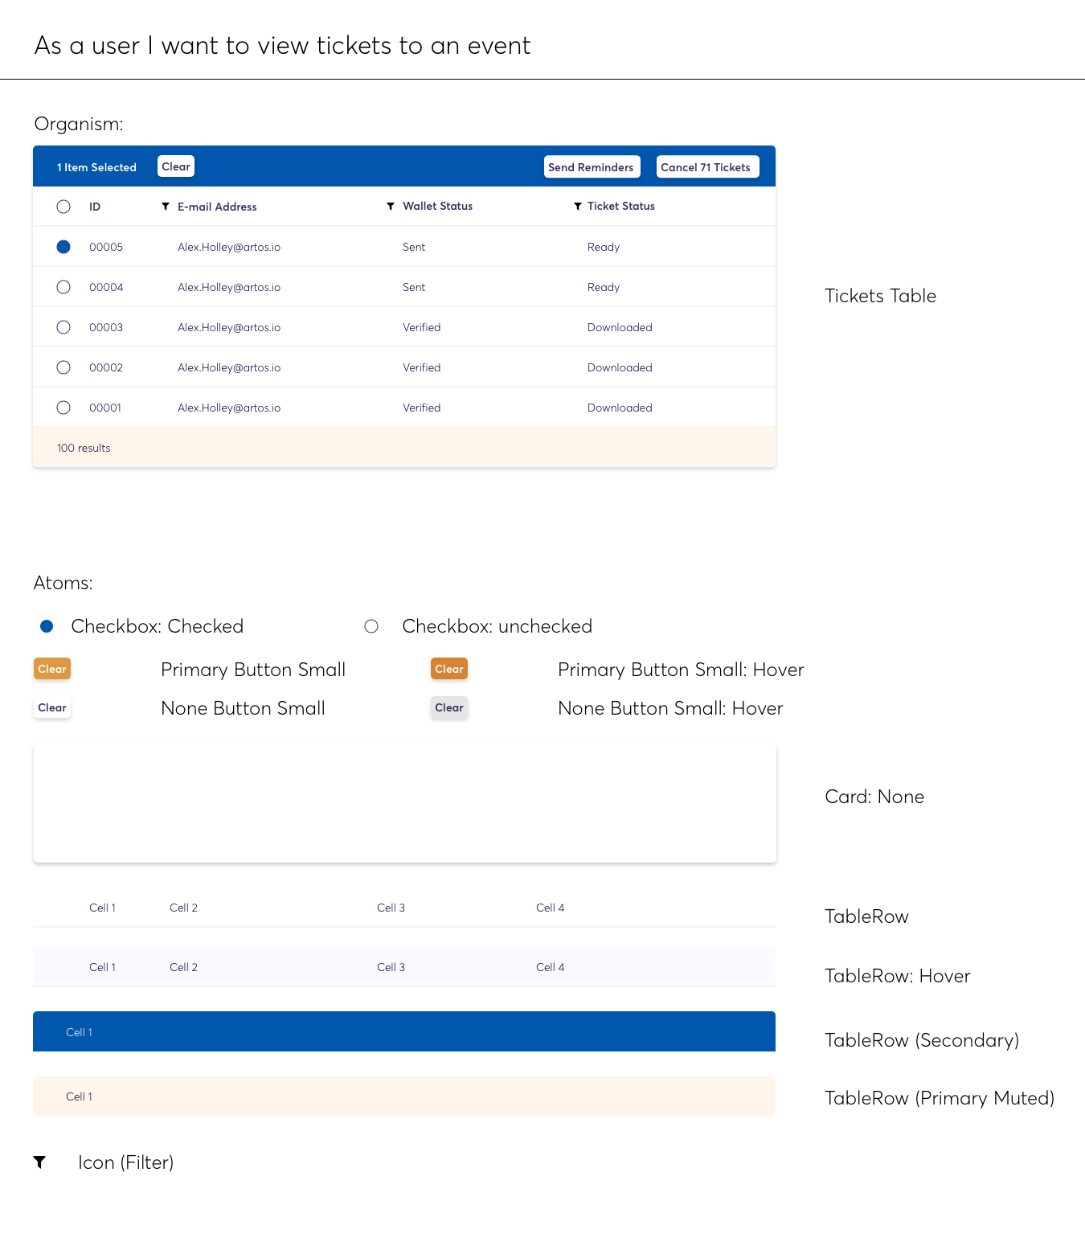Image resolution: width=1085 pixels, height=1246 pixels.
Task: Click Cell 1 in Primary Muted TableRow
Action: point(79,1096)
